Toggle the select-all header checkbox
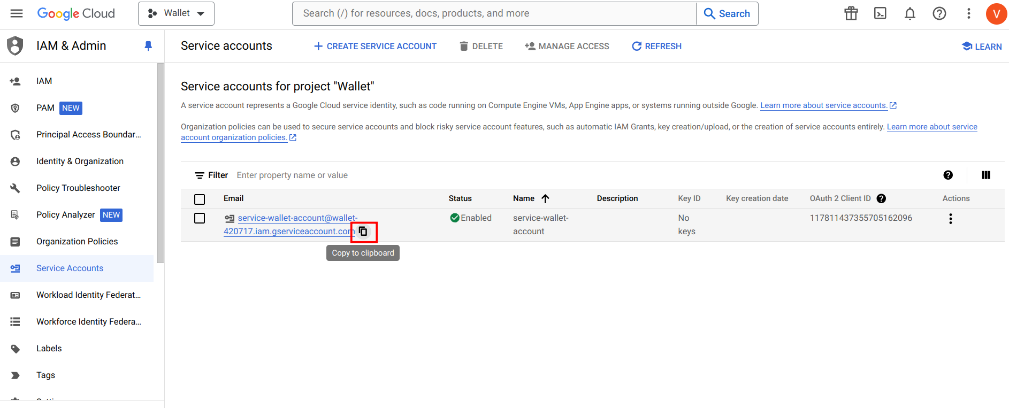The width and height of the screenshot is (1009, 408). [200, 199]
